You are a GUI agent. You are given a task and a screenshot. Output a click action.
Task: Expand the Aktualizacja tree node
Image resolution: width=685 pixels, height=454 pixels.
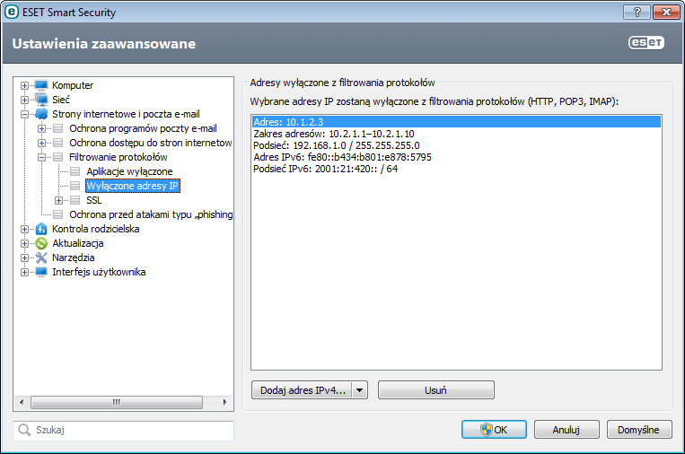pyautogui.click(x=24, y=243)
